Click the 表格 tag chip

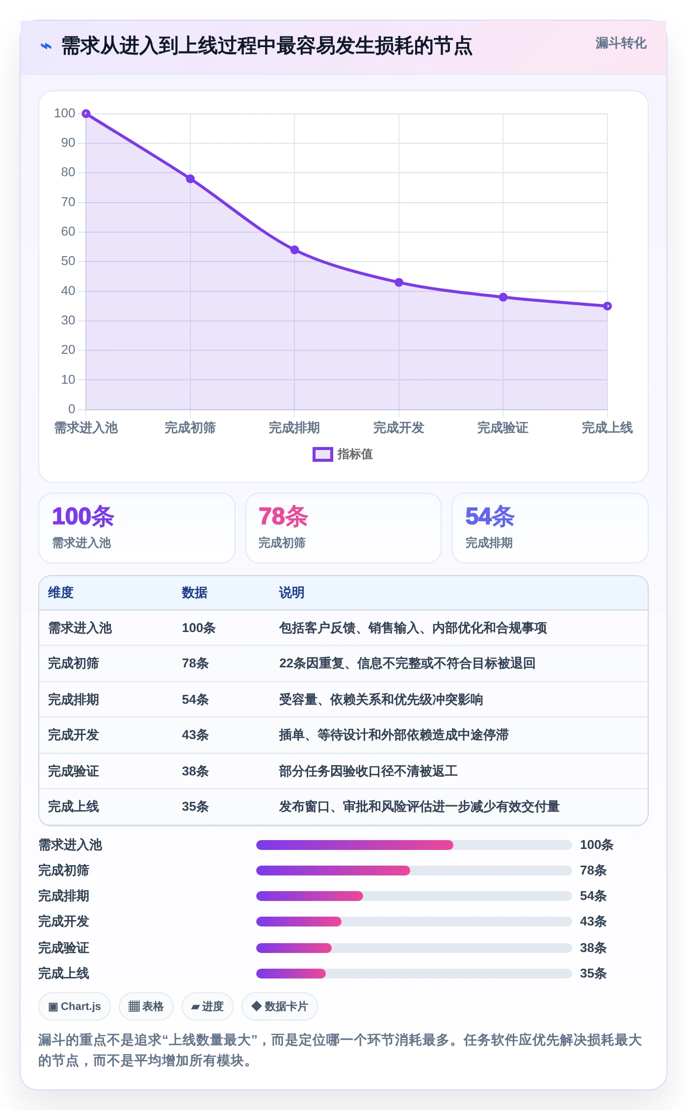(146, 1006)
